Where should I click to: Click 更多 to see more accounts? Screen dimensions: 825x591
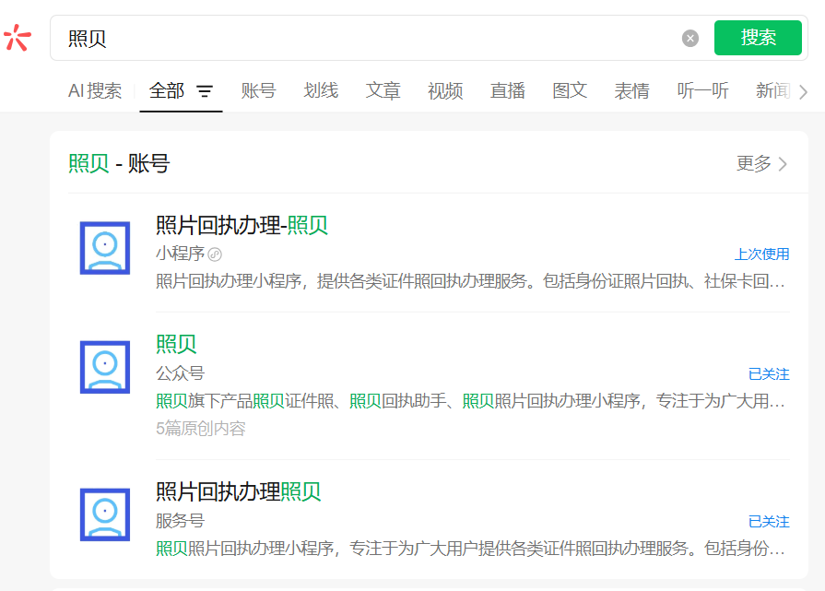pos(753,164)
